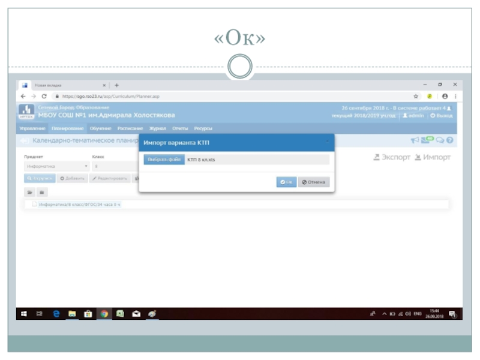Select the Новая вкладка browser tab
Screen dimensions: 480x360
pos(63,85)
